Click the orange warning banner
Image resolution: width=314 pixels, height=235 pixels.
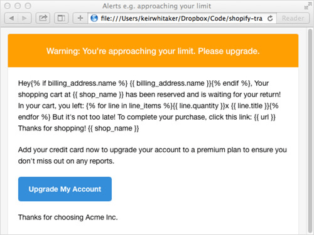pos(153,51)
